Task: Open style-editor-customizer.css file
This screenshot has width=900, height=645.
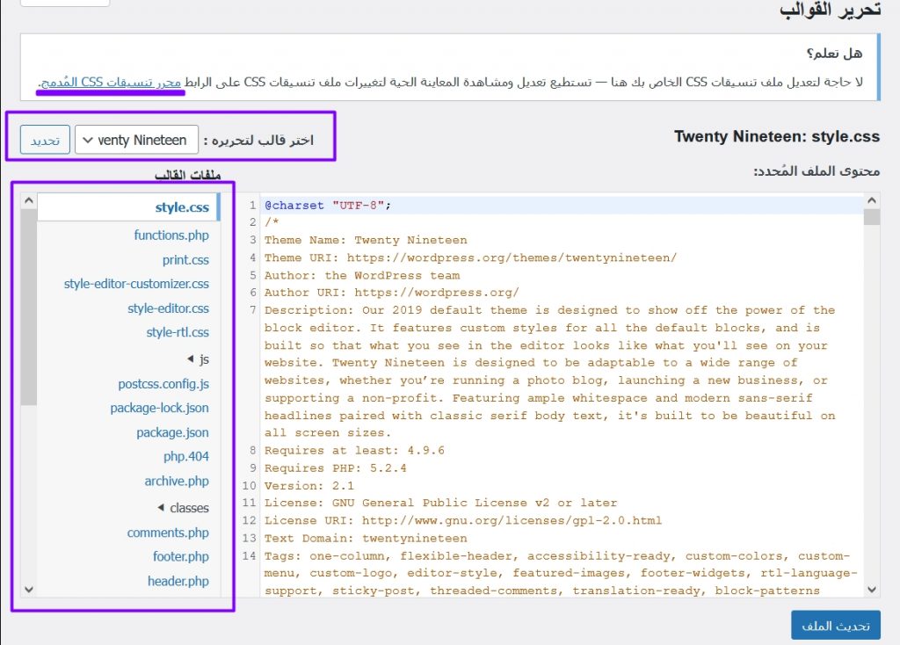Action: point(136,284)
